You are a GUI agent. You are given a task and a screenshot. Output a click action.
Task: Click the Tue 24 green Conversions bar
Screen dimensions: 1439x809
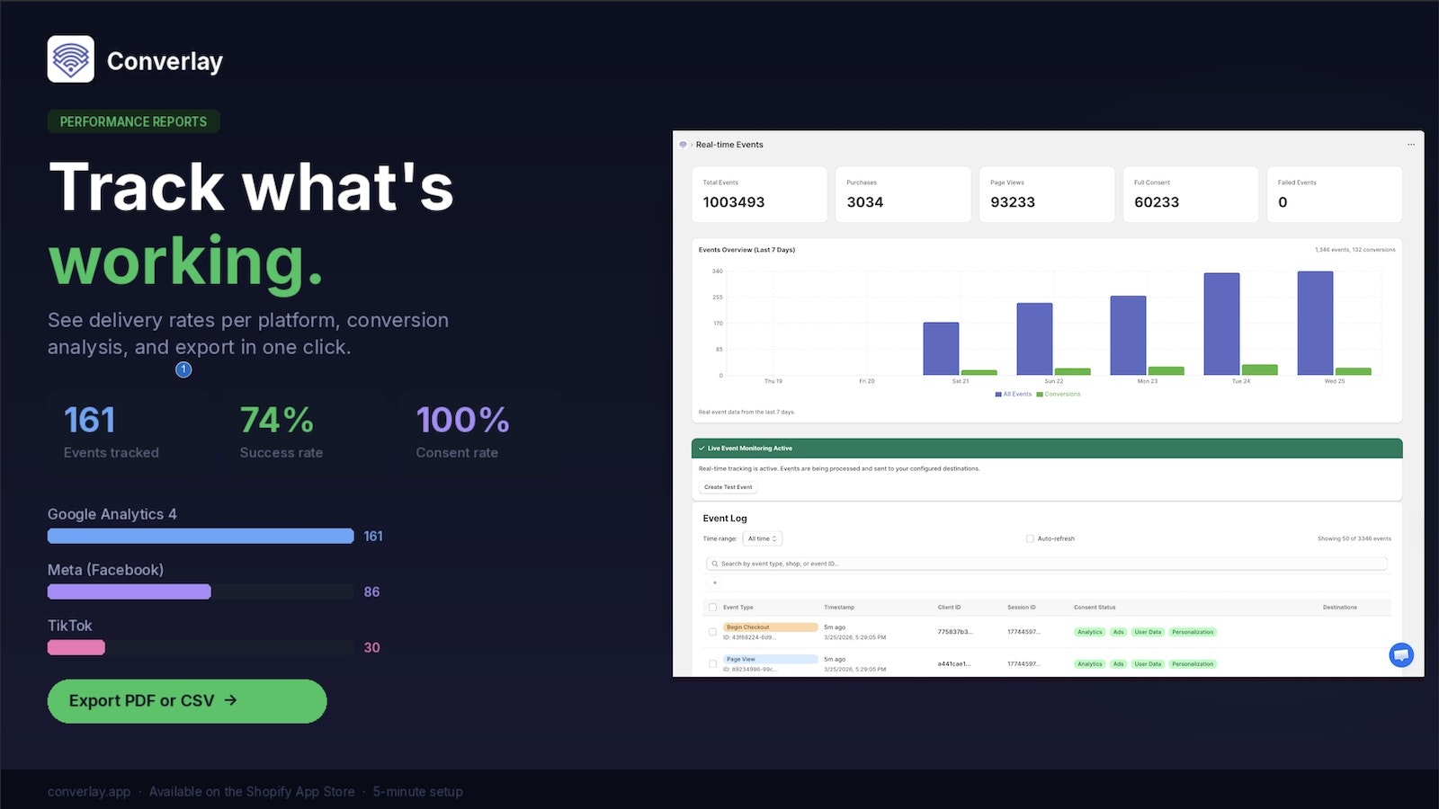pos(1259,369)
